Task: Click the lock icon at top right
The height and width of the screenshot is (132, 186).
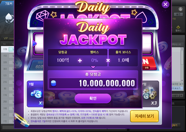Action: [x=180, y=9]
